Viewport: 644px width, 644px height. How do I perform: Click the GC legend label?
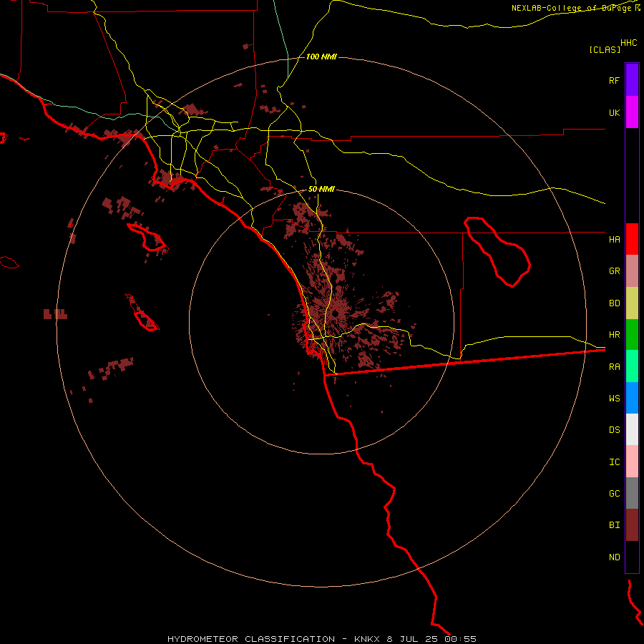[x=614, y=494]
